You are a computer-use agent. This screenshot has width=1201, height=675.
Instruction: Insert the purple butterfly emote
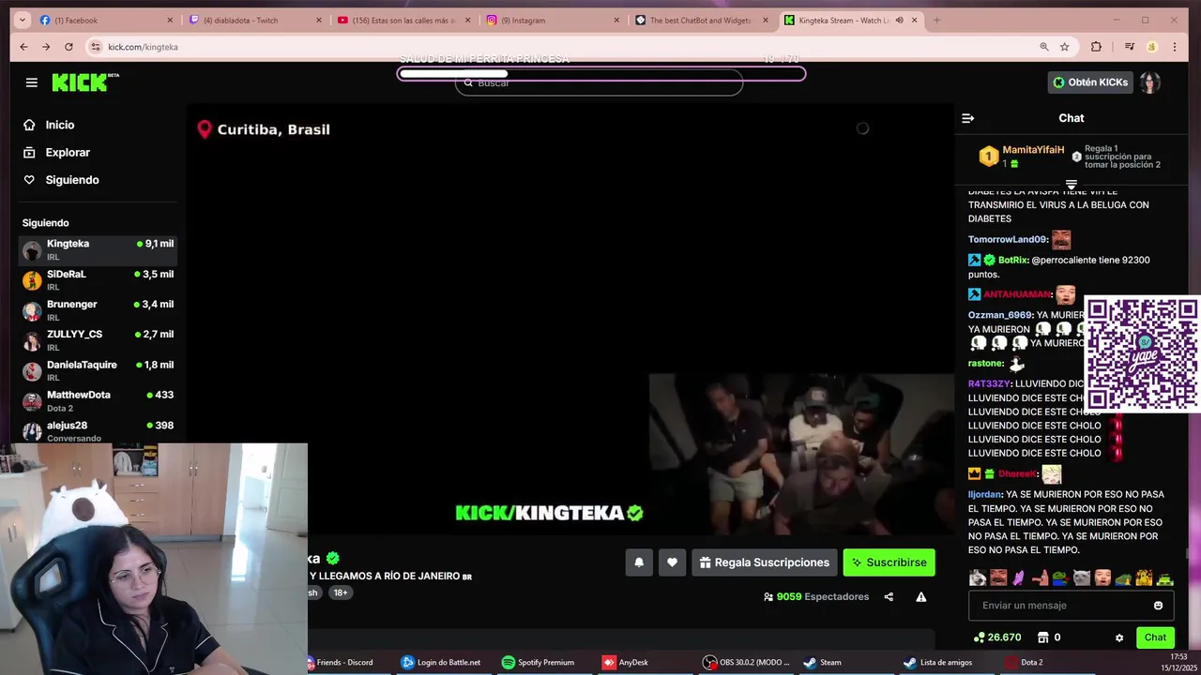[x=1019, y=578]
